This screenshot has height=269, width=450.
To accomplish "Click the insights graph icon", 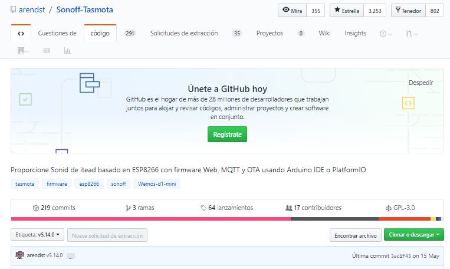I will coord(67,51).
